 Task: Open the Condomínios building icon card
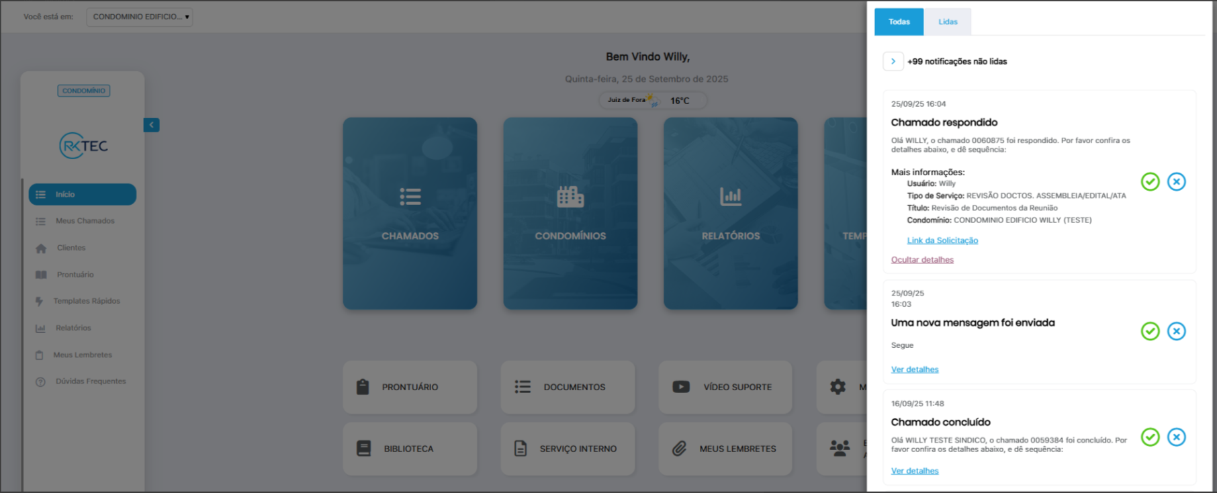click(570, 214)
